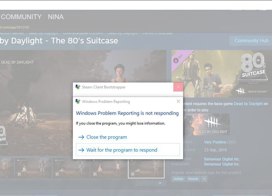Open the Dead by Daylight base game banner
This screenshot has width=272, height=196.
click(206, 124)
